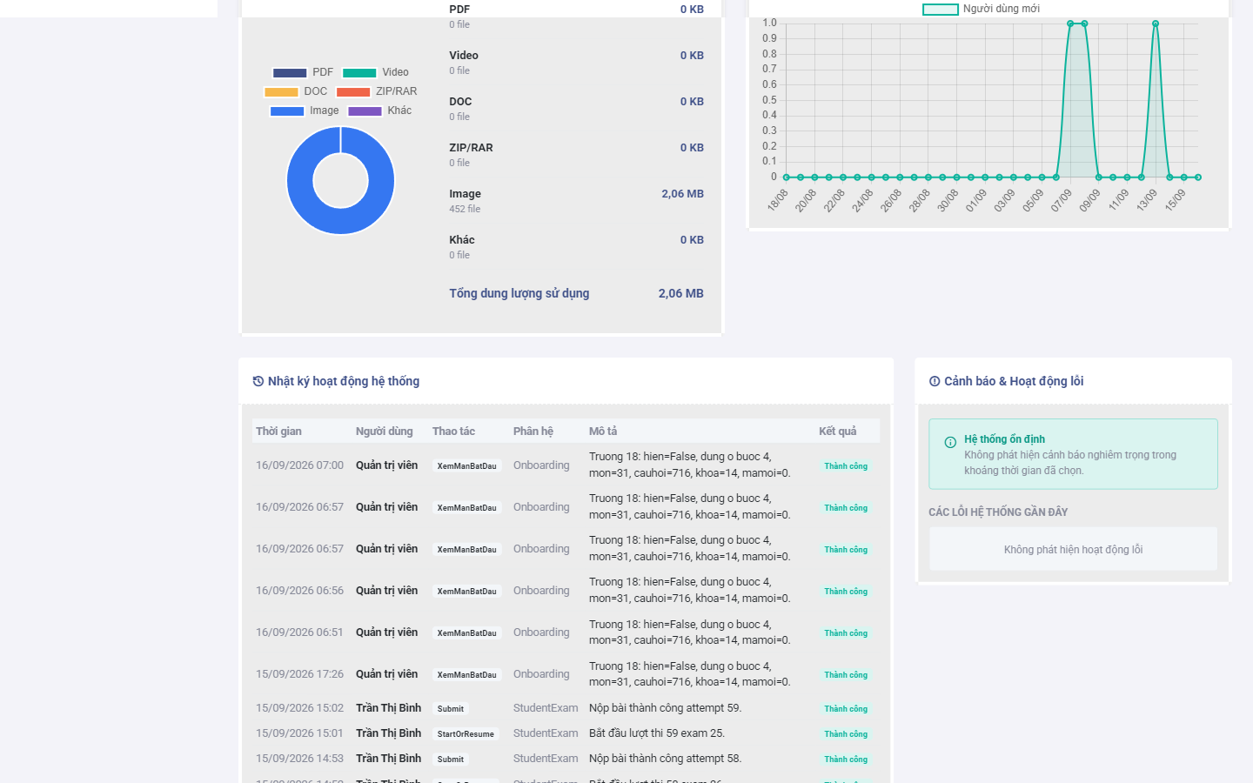Click the system activity log history icon
The height and width of the screenshot is (783, 1253).
(x=258, y=381)
